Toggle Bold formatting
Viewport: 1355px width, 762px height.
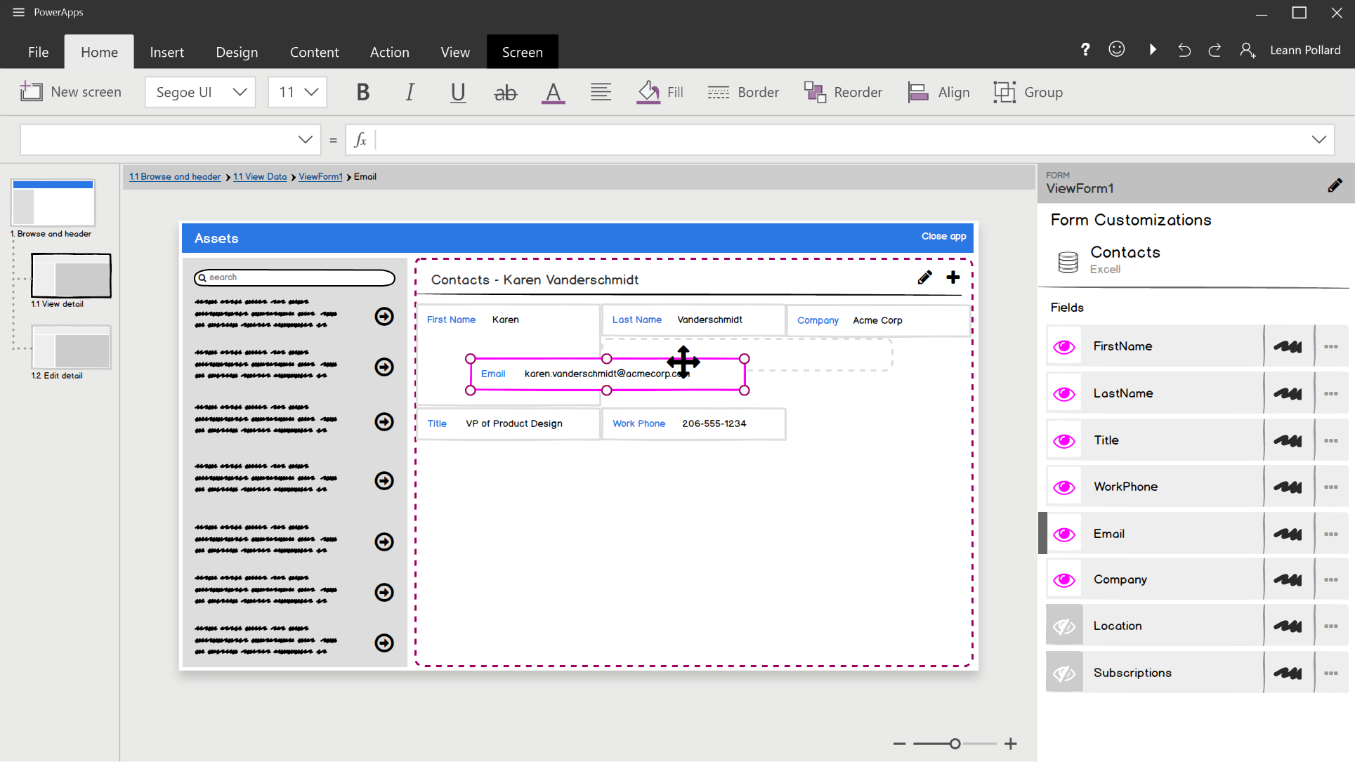(x=362, y=92)
